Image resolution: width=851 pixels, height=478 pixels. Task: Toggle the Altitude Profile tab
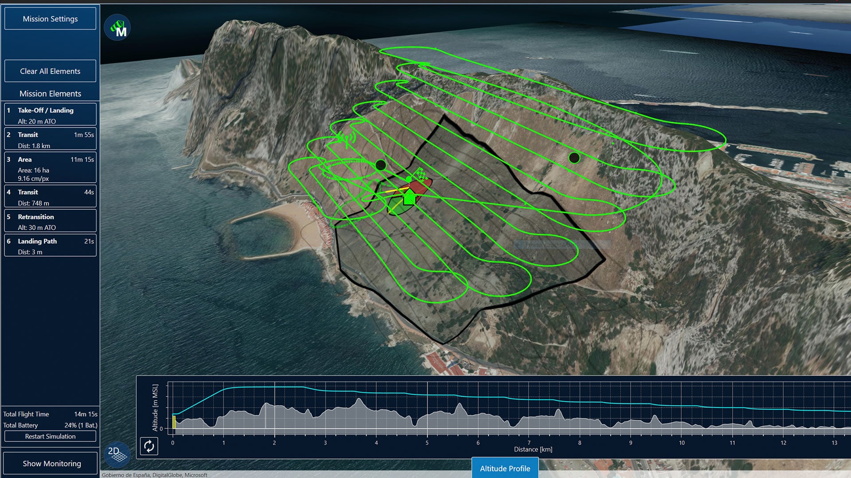(x=505, y=468)
